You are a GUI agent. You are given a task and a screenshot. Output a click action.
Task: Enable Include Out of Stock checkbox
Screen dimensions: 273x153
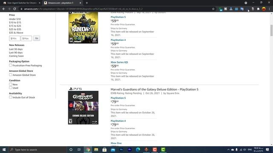click(x=11, y=97)
